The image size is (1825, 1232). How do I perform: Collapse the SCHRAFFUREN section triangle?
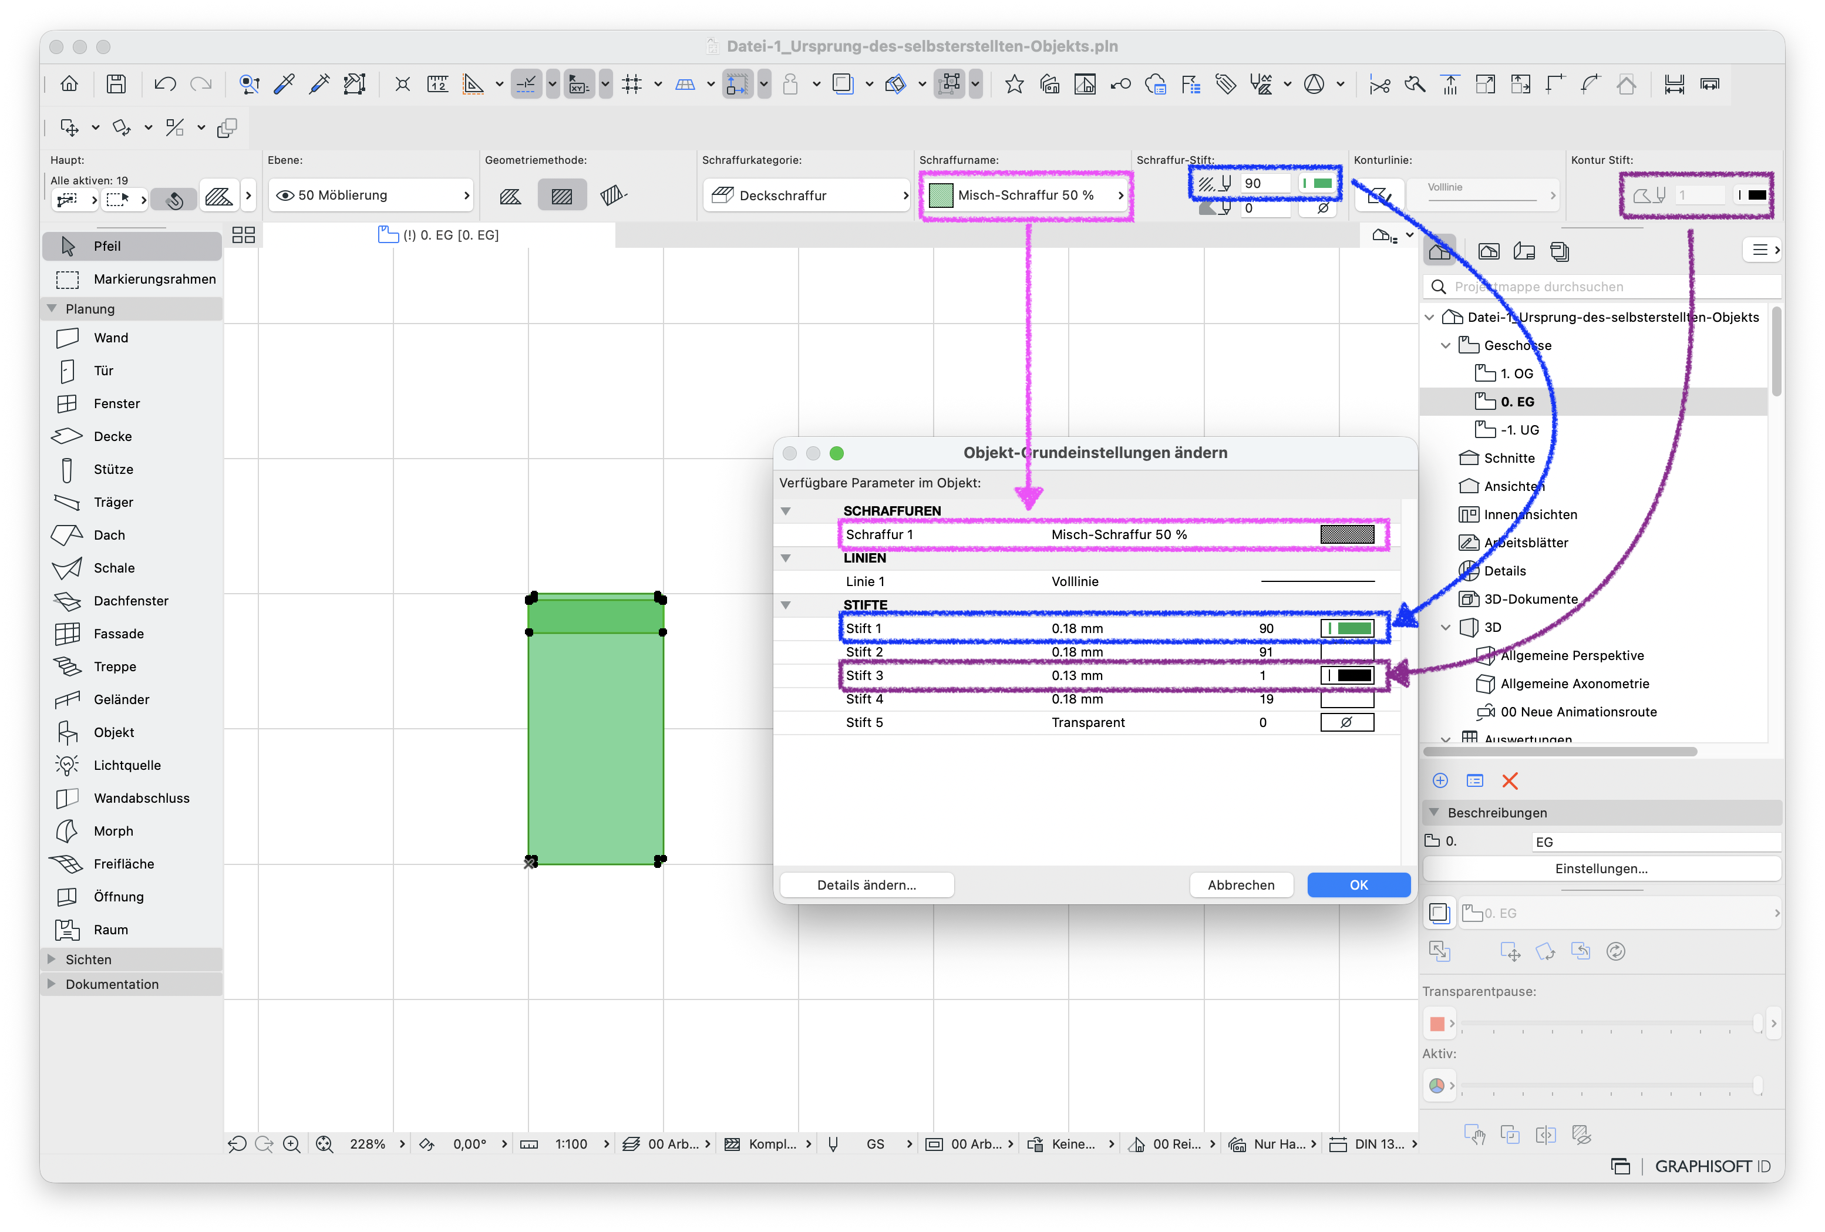[785, 511]
